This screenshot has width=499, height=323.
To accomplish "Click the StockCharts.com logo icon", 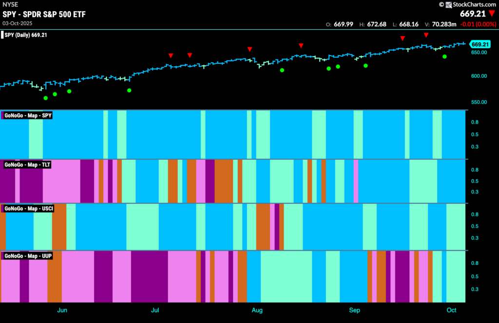I will [x=449, y=4].
